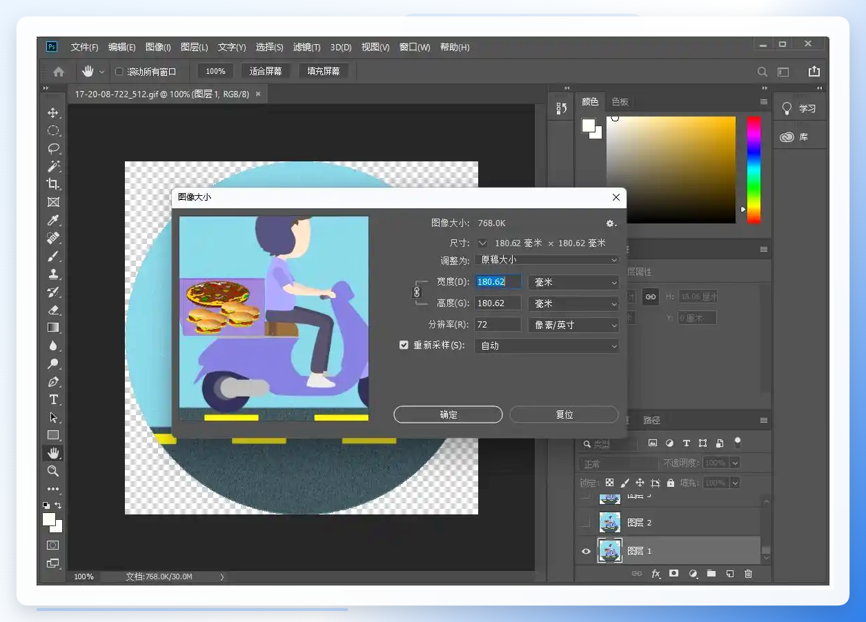This screenshot has width=866, height=622.
Task: Select the Gradient tool
Action: pos(53,328)
